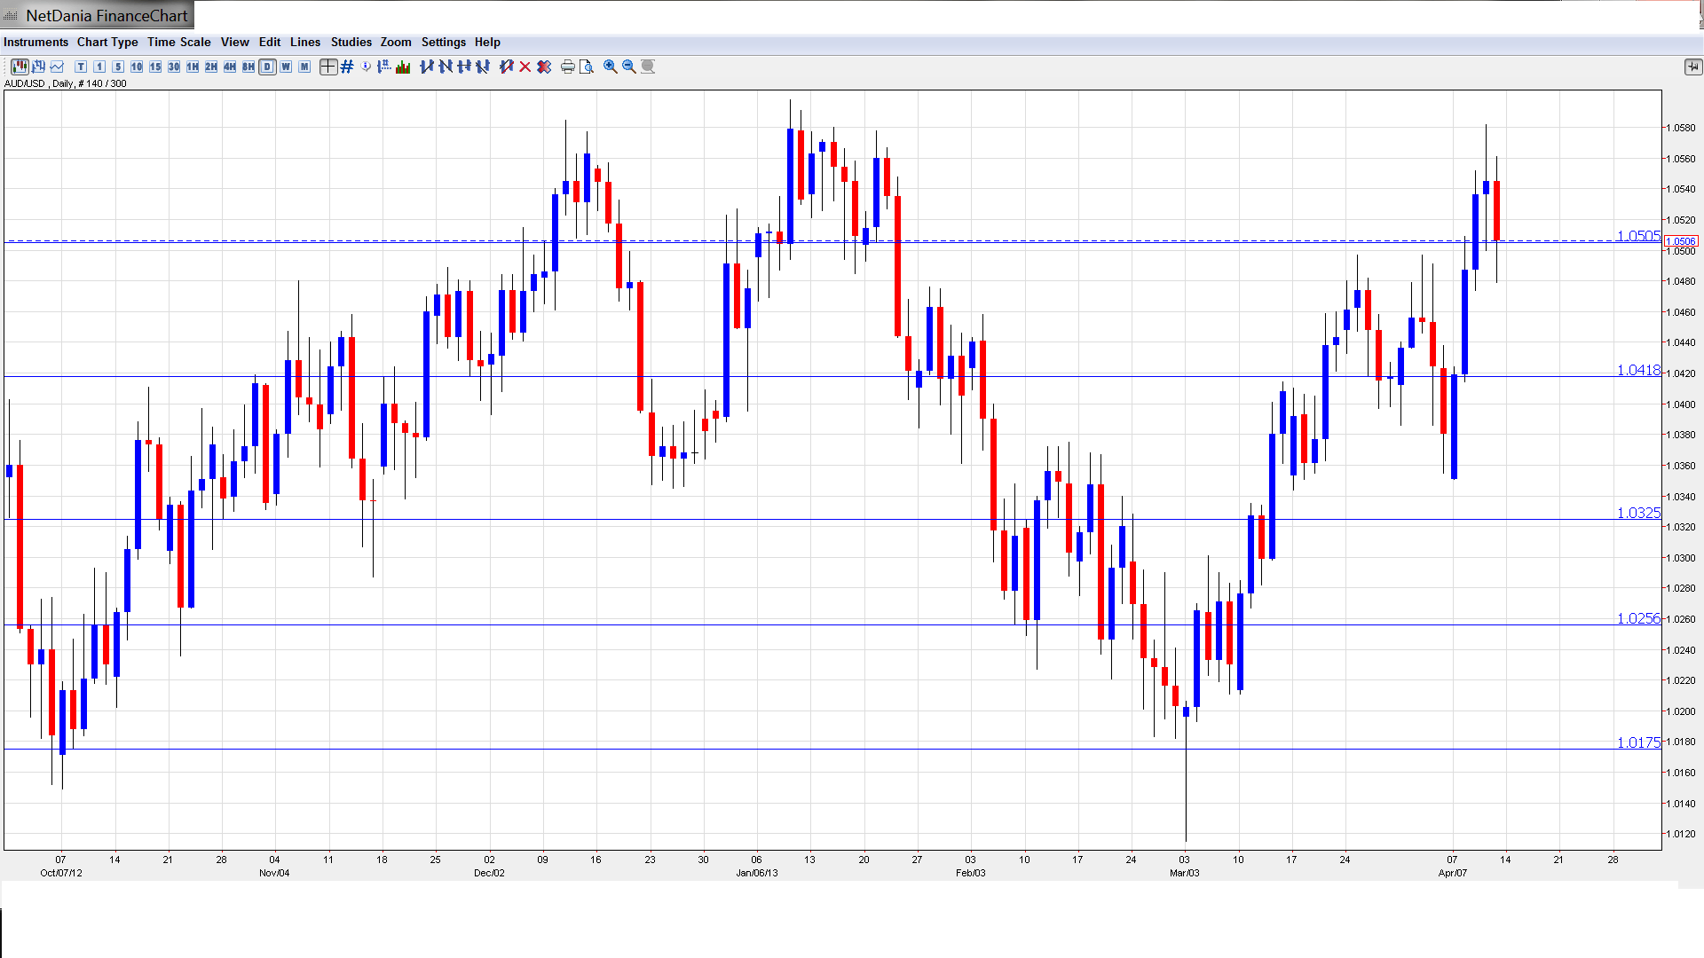
Task: Click the panel button at top right of chart
Action: pos(1692,67)
